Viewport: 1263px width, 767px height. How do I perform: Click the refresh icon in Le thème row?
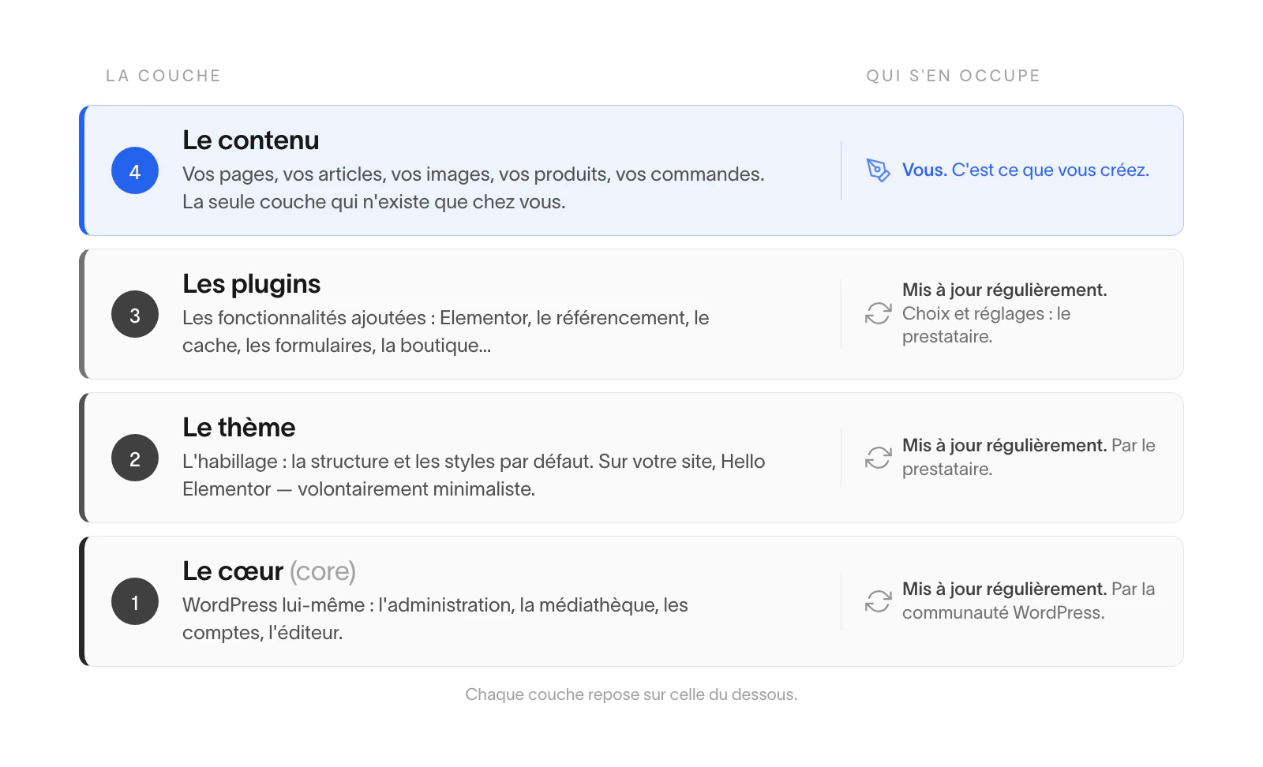878,458
